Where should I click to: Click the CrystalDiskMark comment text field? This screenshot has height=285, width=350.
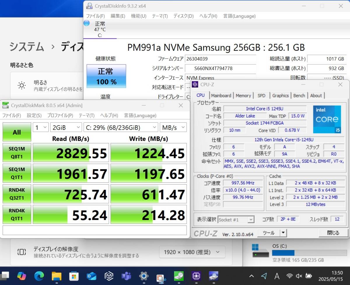(94, 230)
